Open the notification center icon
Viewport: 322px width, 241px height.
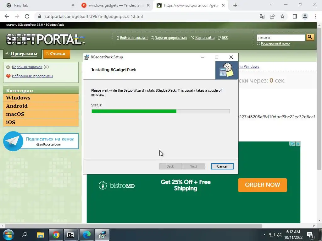click(x=310, y=235)
